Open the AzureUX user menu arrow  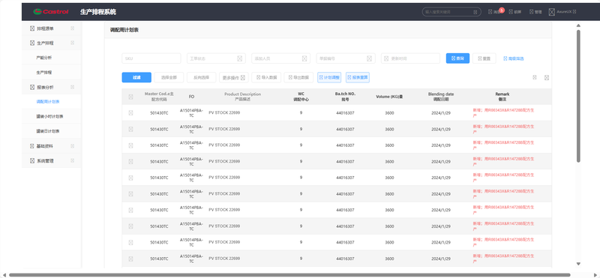coord(574,12)
